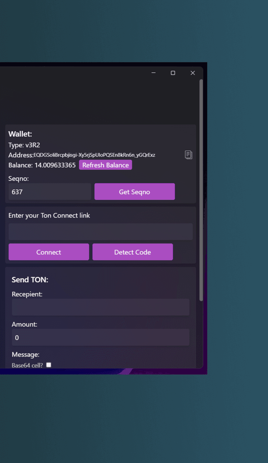Click into the Amount field
This screenshot has height=463, width=268.
[x=100, y=338]
